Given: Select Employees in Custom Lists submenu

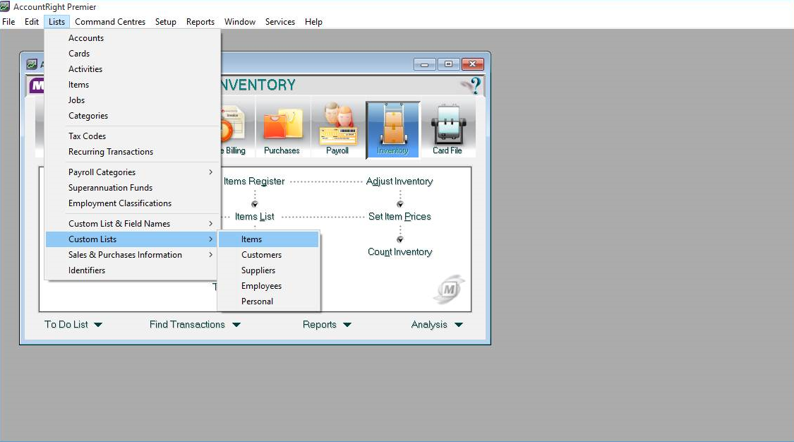Looking at the screenshot, I should 268,286.
